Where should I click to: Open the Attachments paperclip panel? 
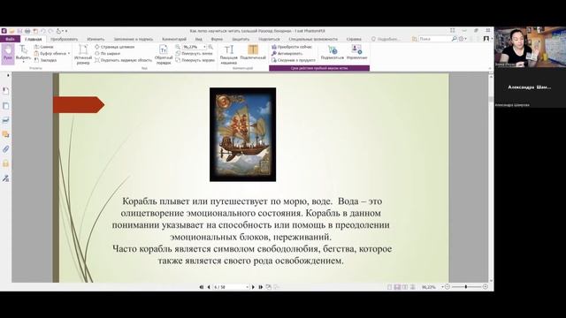[x=6, y=149]
